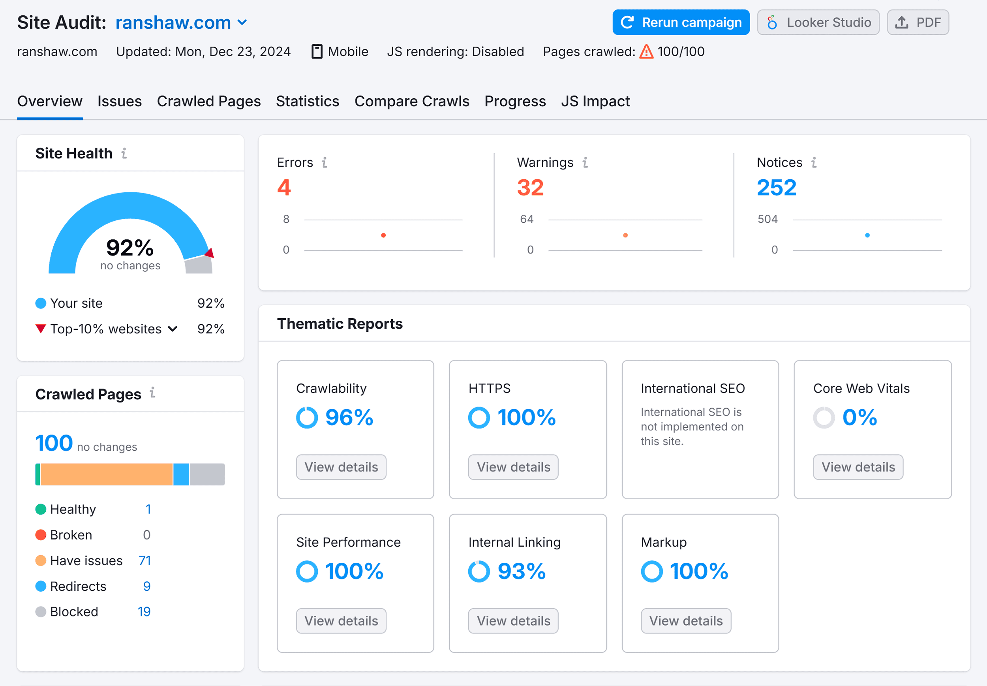
Task: View details for the Crawlability report
Action: 341,467
